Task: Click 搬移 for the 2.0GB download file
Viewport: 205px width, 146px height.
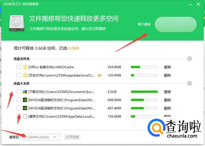Action: click(167, 92)
